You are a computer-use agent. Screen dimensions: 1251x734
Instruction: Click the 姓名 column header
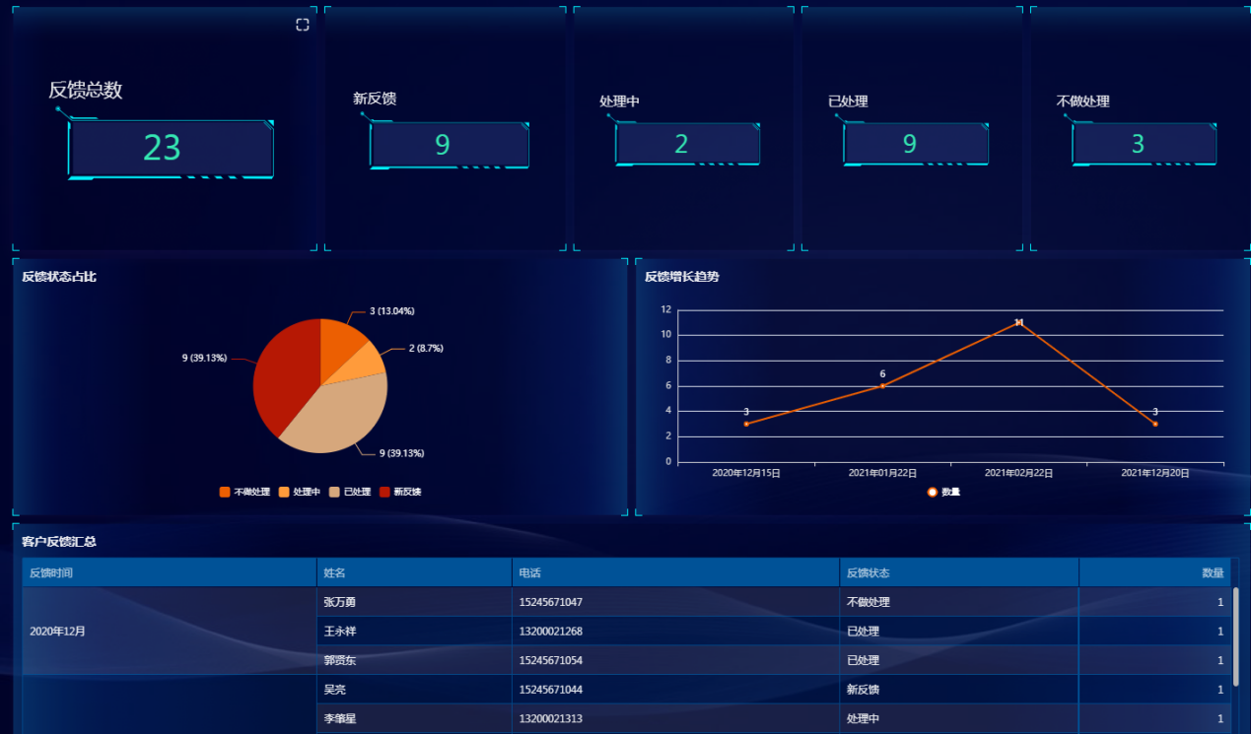coord(334,572)
